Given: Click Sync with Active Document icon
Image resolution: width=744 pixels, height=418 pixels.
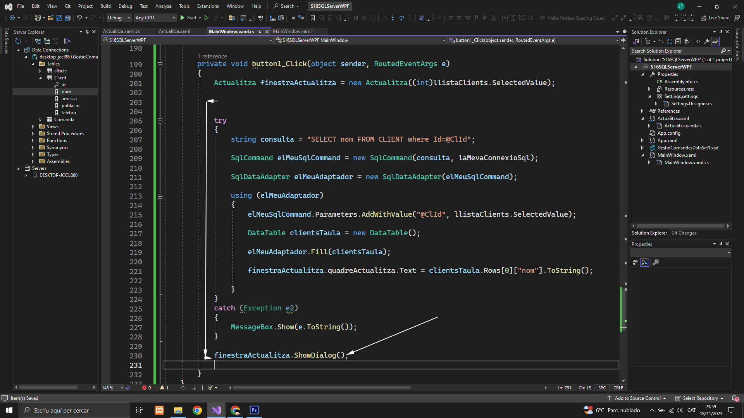Looking at the screenshot, I should (661, 41).
